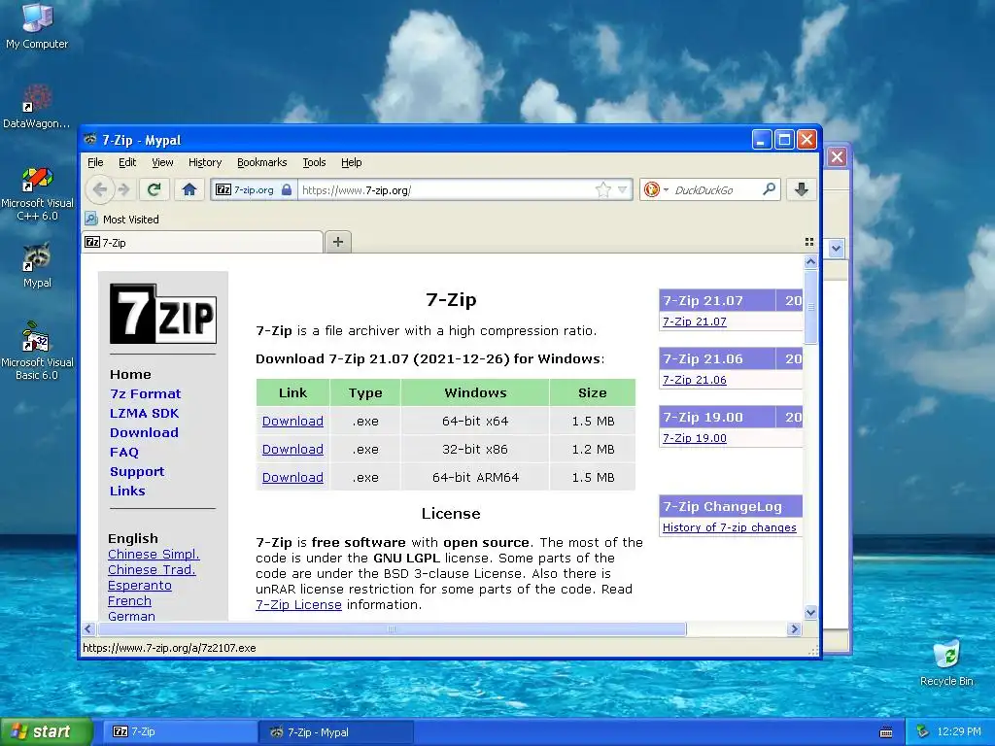Open the History menu

click(205, 162)
